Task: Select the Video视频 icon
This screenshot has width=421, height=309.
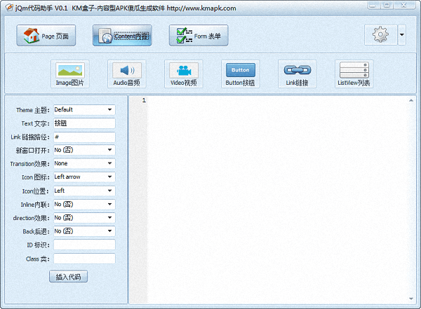Action: tap(183, 71)
